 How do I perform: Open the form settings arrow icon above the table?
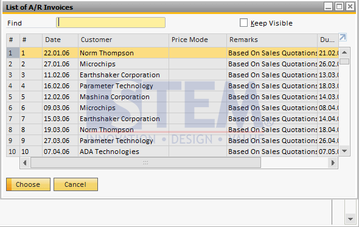click(x=343, y=37)
